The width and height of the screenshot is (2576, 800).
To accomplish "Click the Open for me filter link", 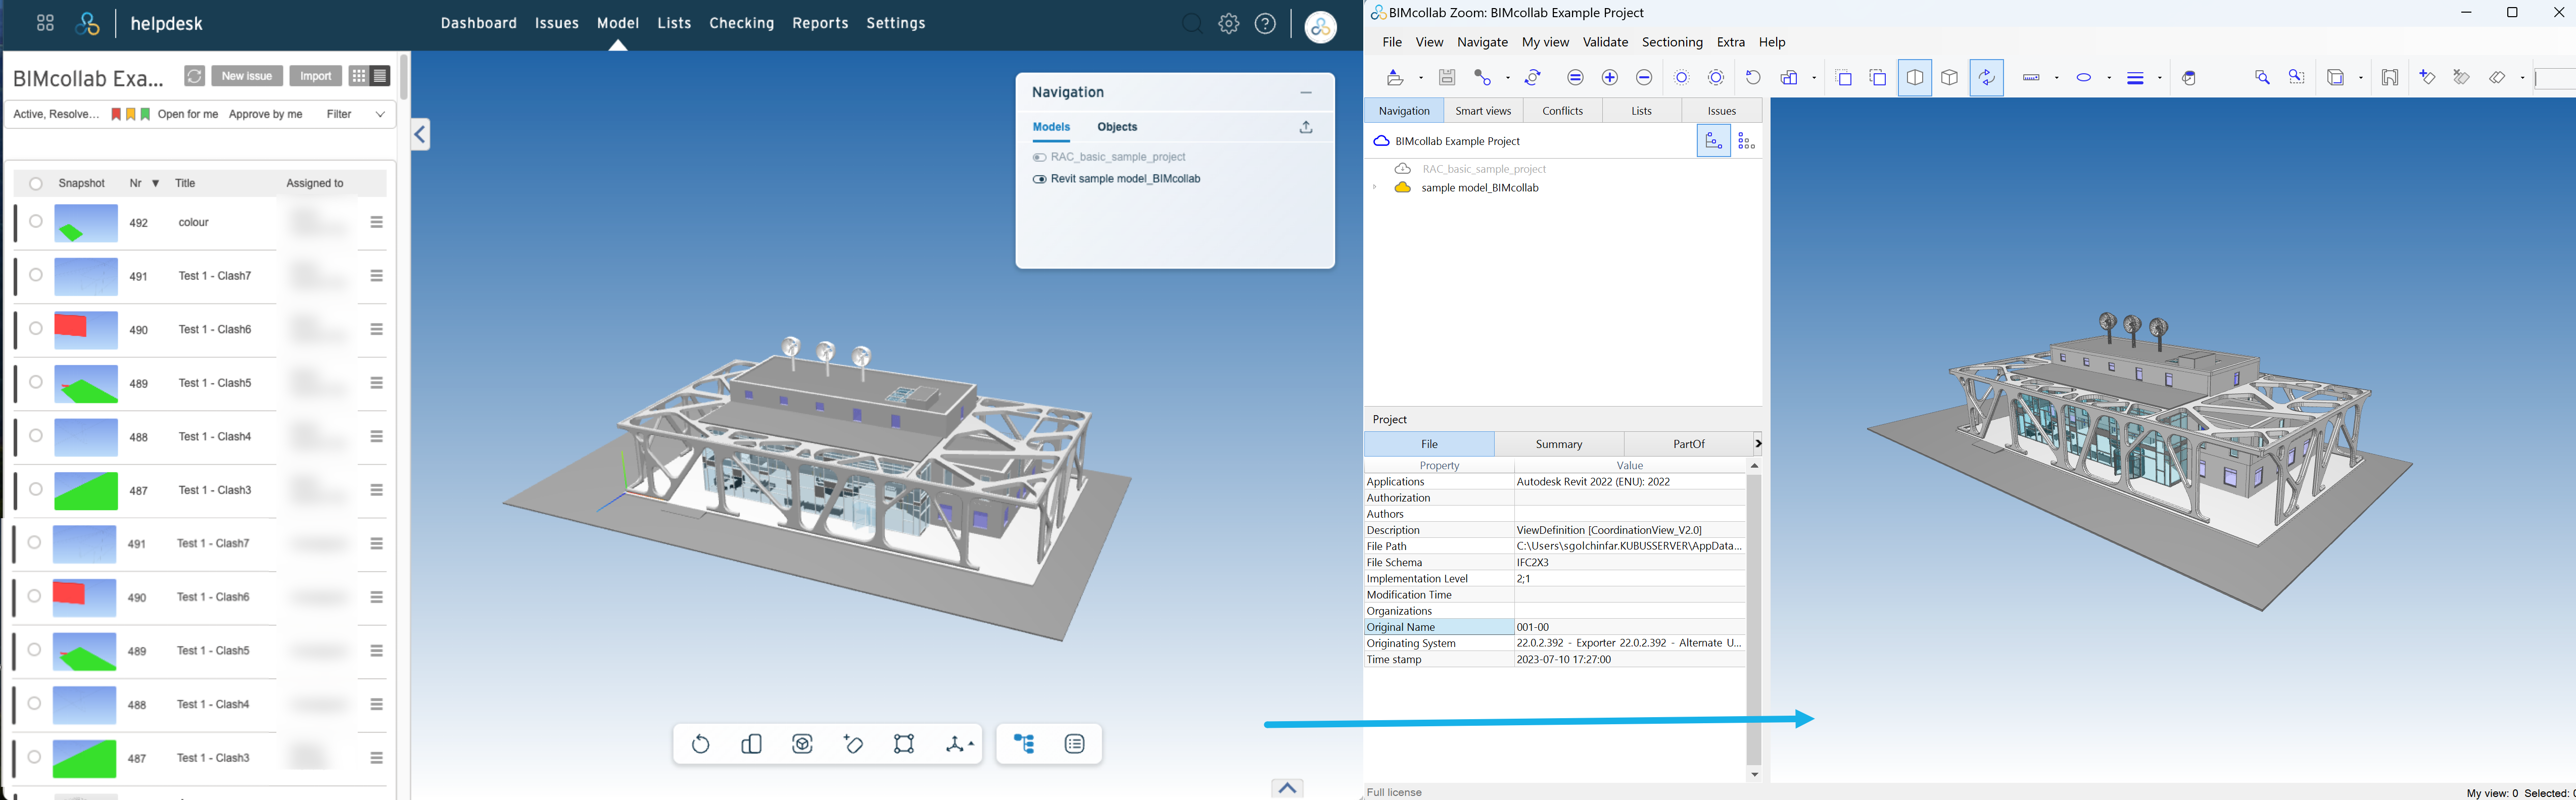I will point(188,115).
